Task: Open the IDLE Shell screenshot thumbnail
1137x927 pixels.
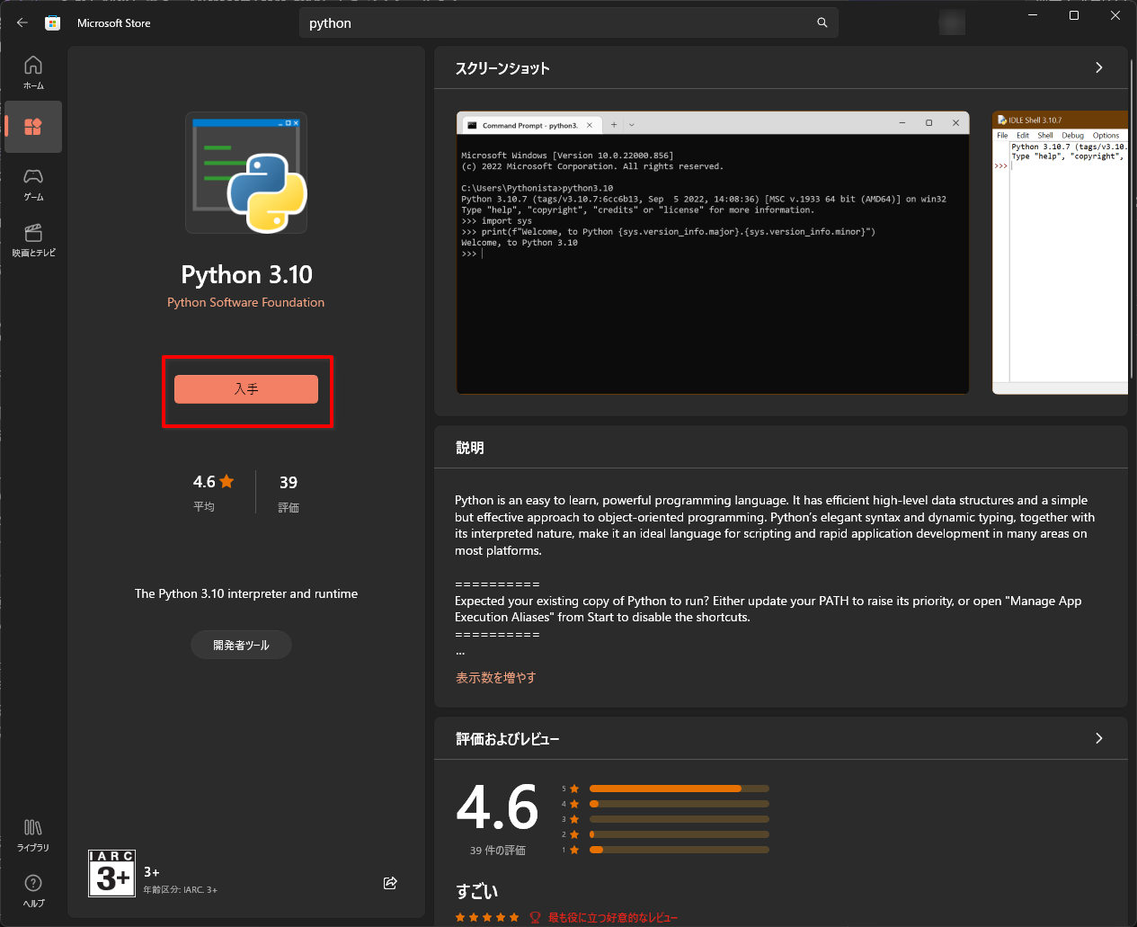Action: click(x=1061, y=253)
